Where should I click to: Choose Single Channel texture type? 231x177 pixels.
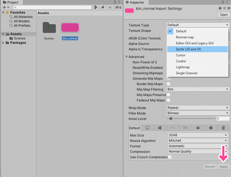(x=197, y=73)
